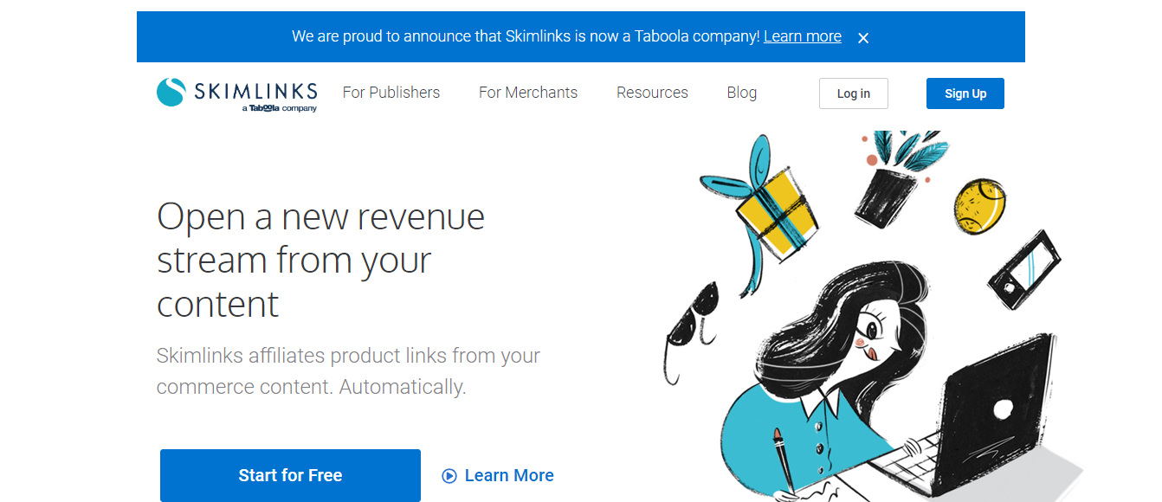Open the Resources menu
This screenshot has height=502, width=1162.
(652, 93)
